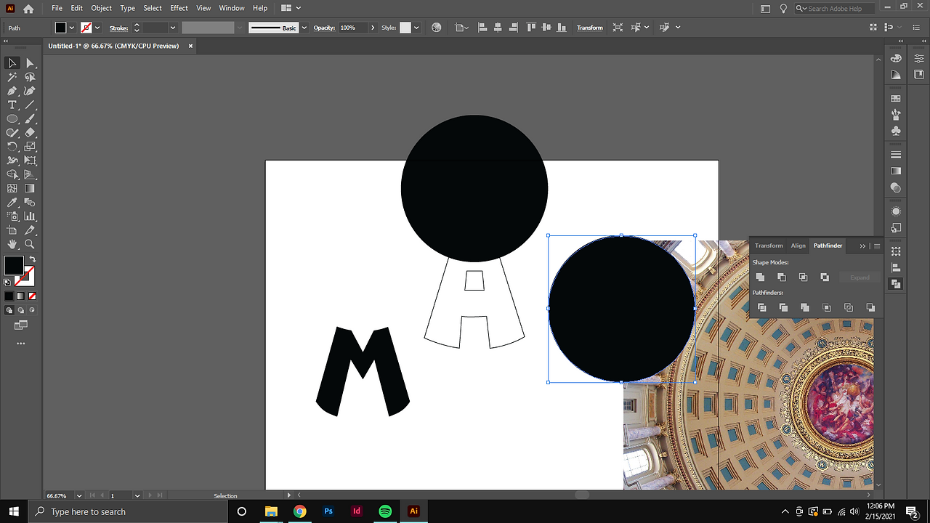Enable Draw Inside mode
Viewport: 930px width, 523px height.
point(31,310)
